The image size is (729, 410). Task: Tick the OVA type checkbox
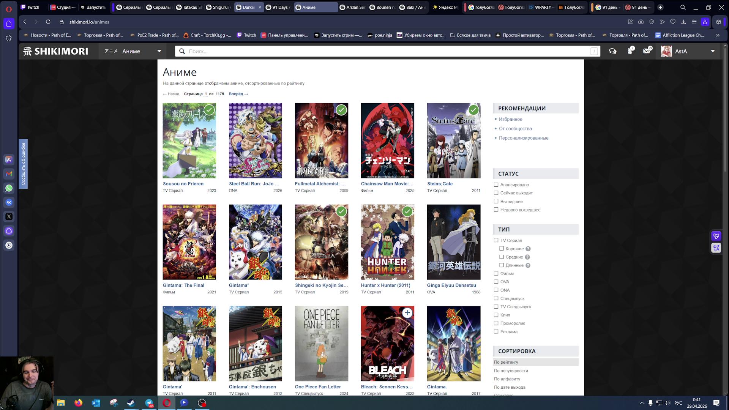496,282
